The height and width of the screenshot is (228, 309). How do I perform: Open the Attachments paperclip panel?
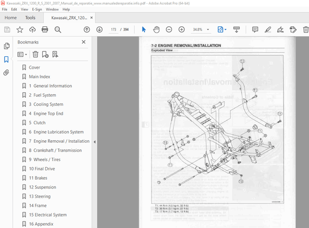coord(6,72)
